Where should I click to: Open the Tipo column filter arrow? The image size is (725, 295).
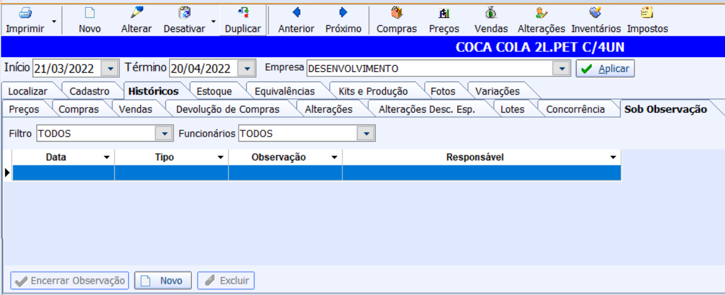pos(221,158)
